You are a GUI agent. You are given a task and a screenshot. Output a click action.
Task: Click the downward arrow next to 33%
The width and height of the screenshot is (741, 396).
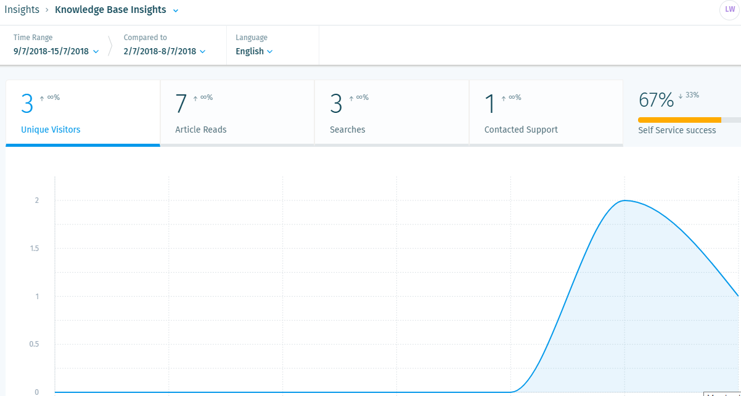(680, 96)
